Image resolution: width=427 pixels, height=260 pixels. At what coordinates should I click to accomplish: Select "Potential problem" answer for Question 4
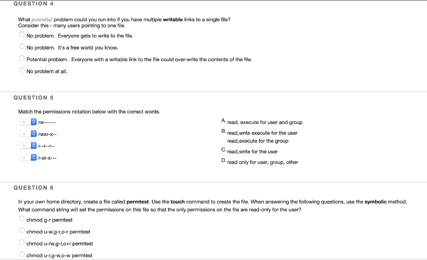[x=21, y=58]
